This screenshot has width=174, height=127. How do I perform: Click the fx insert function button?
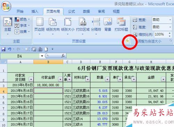coord(63,56)
